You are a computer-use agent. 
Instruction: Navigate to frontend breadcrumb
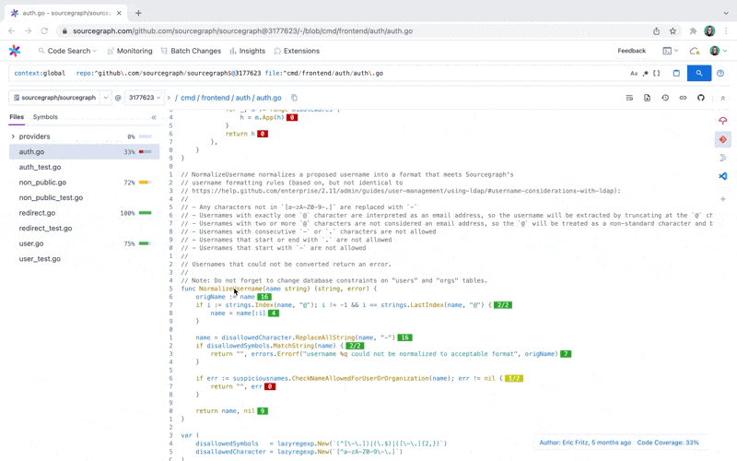(x=216, y=98)
